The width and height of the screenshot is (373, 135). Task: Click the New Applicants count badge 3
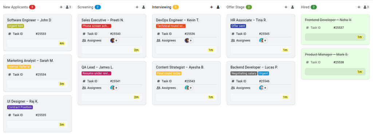pos(32,7)
